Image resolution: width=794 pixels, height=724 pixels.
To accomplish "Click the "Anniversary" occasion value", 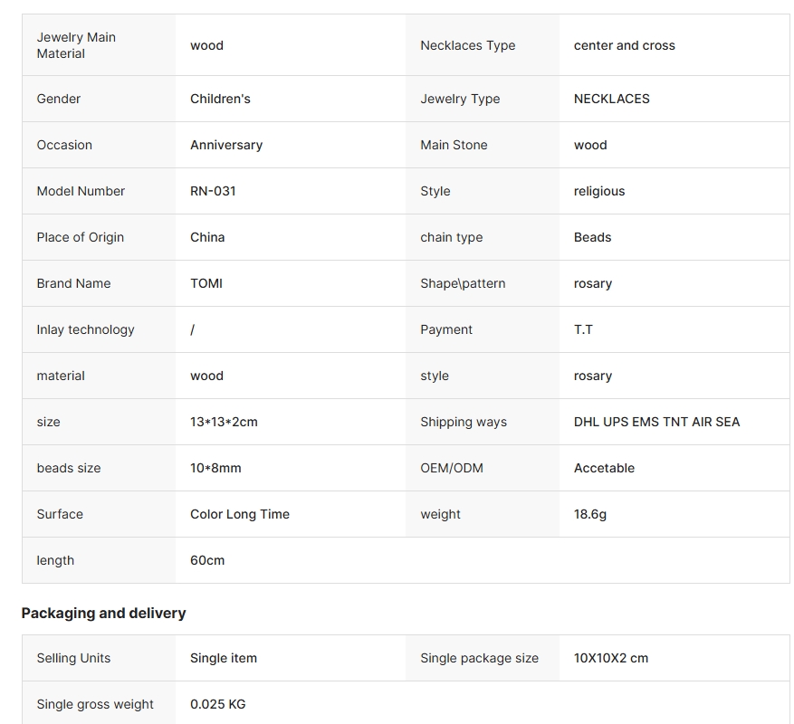I will pyautogui.click(x=226, y=145).
